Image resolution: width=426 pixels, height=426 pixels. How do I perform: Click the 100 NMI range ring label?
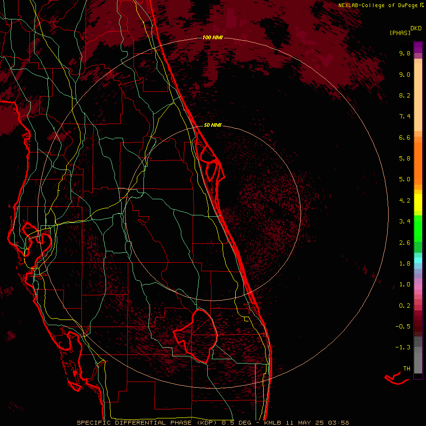click(x=213, y=37)
